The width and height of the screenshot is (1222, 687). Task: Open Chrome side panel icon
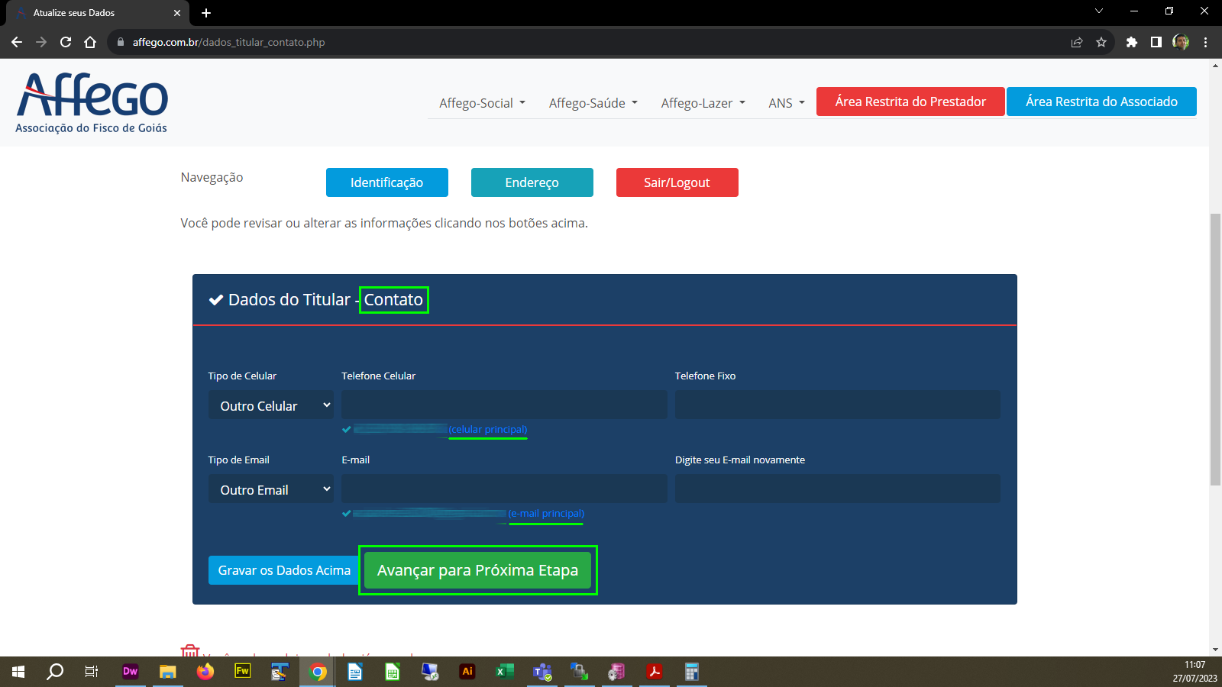pos(1156,42)
